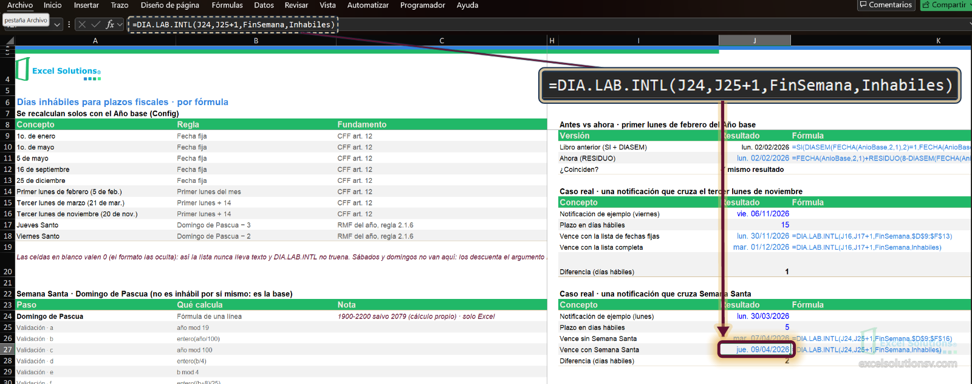This screenshot has width=972, height=384.
Task: Click the Insert Function fx icon
Action: pyautogui.click(x=110, y=24)
